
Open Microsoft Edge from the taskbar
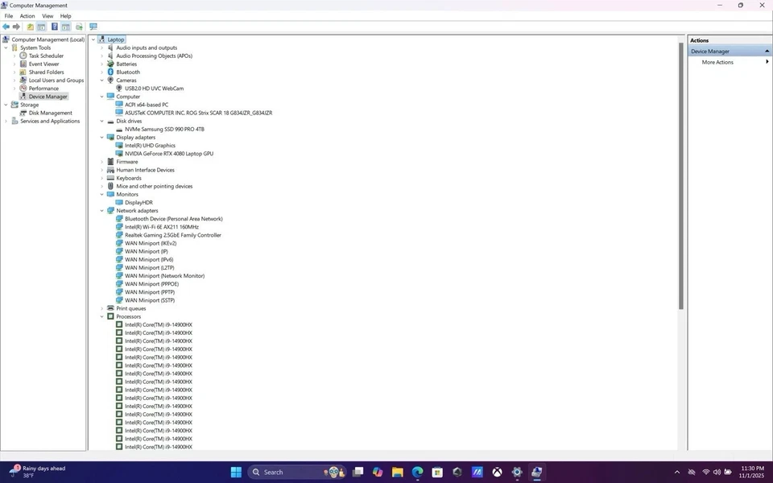pyautogui.click(x=418, y=473)
